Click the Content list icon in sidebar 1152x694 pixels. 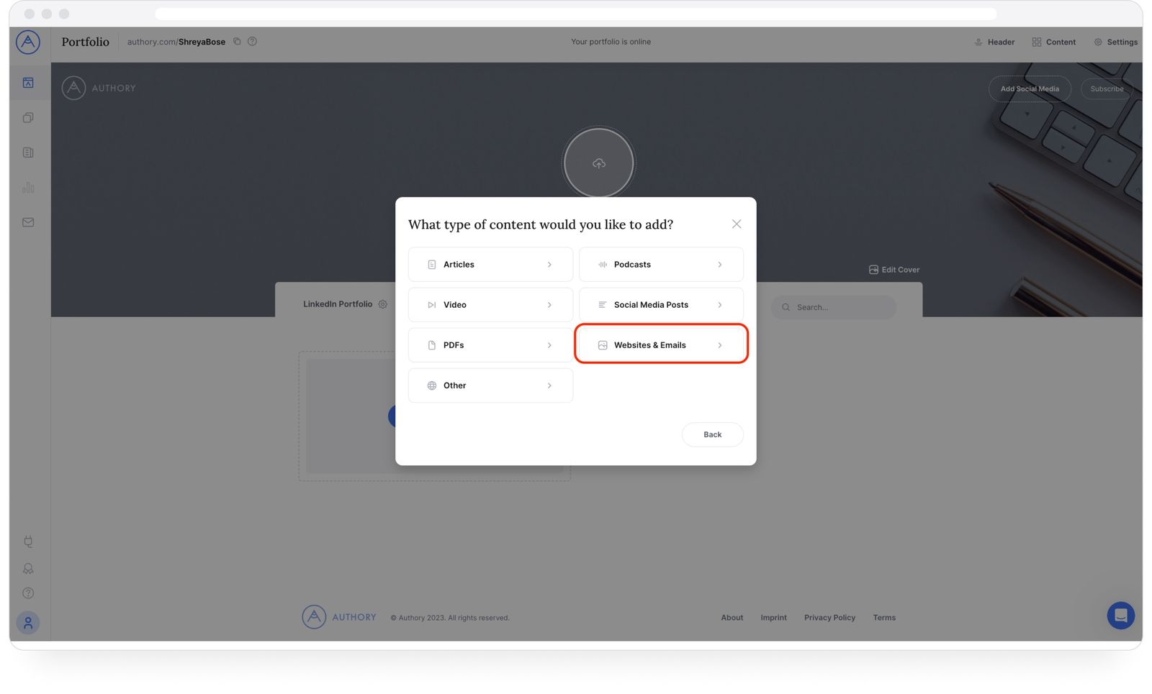pos(28,152)
